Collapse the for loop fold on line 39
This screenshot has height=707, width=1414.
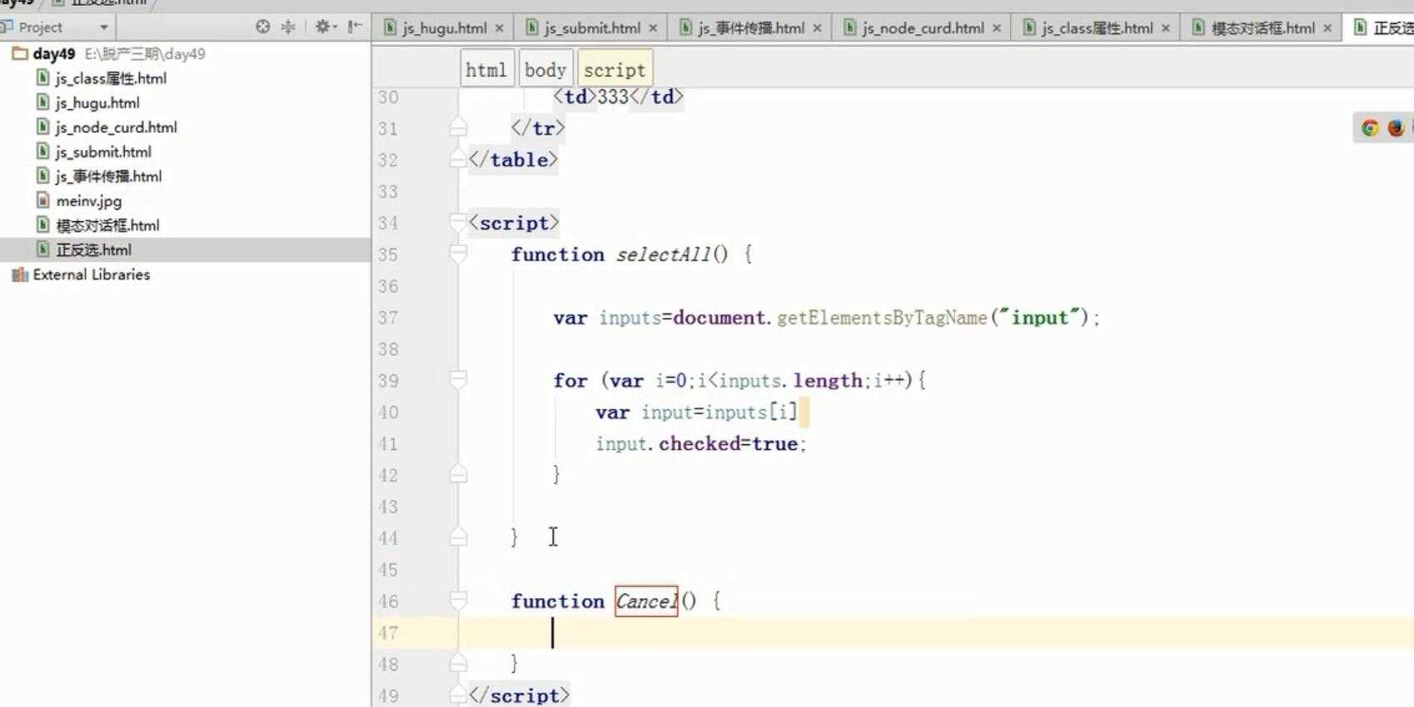pyautogui.click(x=458, y=381)
